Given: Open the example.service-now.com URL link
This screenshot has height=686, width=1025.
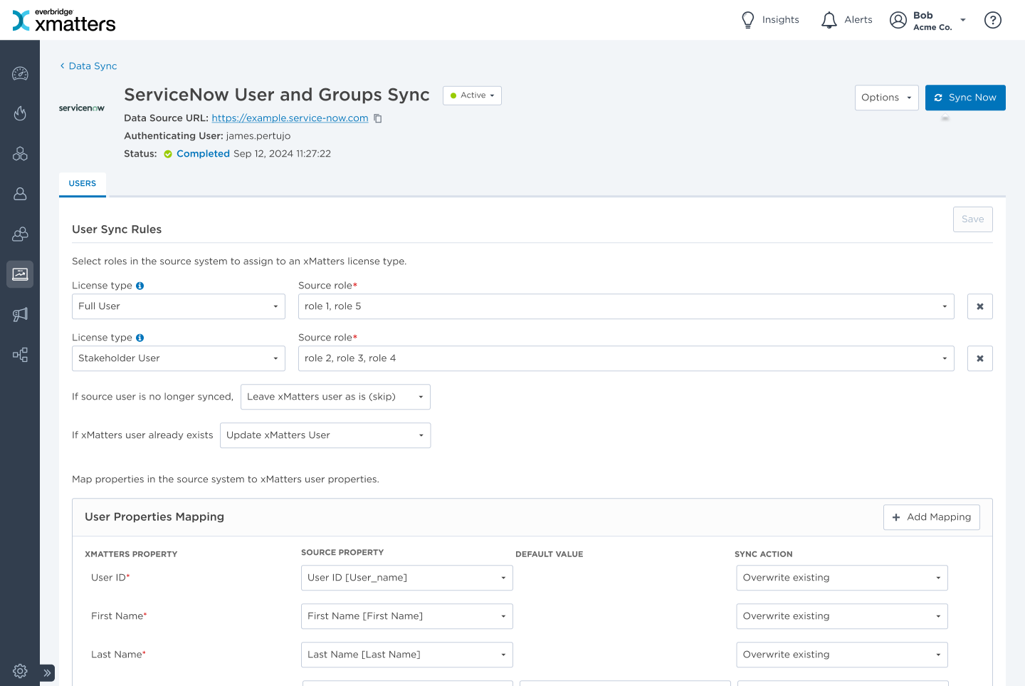Looking at the screenshot, I should pos(290,118).
